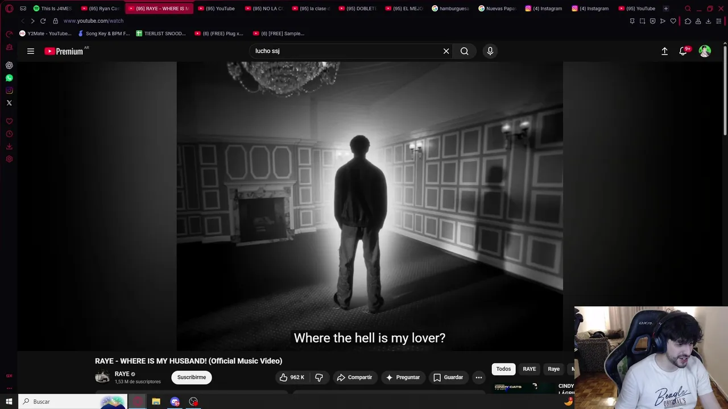Share the video via Compartir
The width and height of the screenshot is (728, 409).
pos(354,377)
